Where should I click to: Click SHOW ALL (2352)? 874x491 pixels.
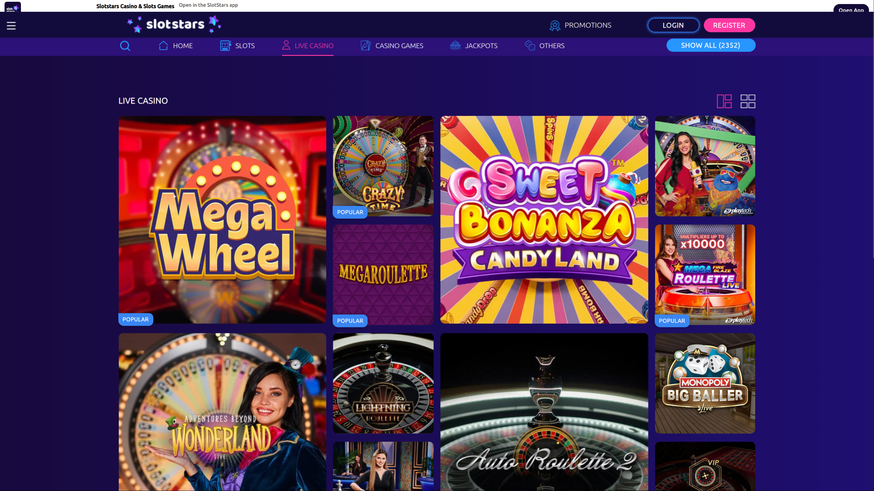[711, 45]
